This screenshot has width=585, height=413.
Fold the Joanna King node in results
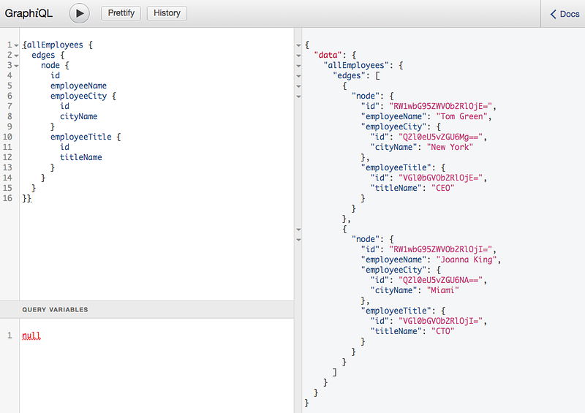pyautogui.click(x=298, y=239)
